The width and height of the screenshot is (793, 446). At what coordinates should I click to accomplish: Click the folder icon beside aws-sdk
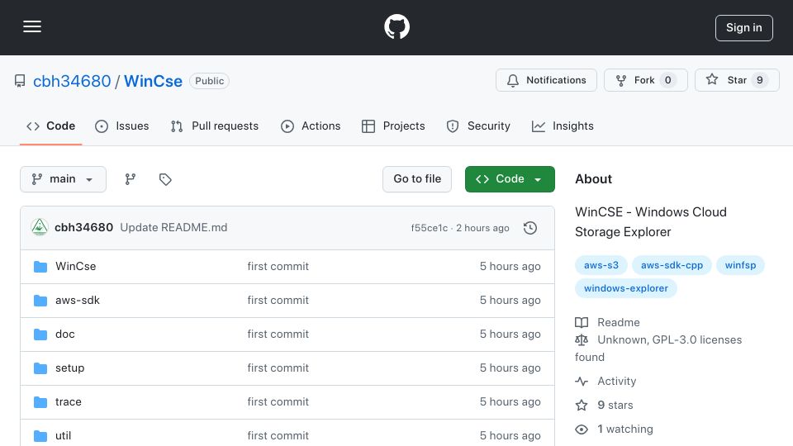click(x=40, y=301)
